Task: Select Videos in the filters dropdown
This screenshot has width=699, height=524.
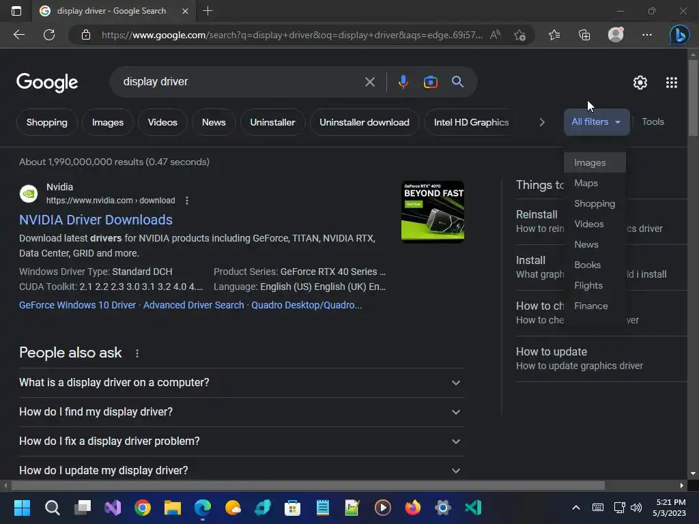Action: 595,224
